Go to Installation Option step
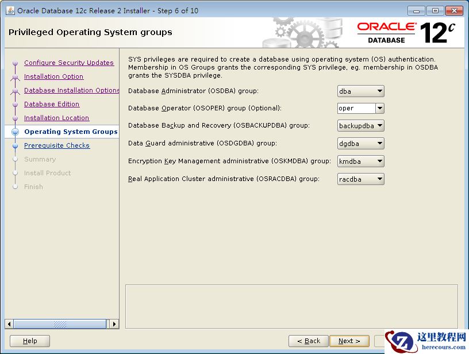The height and width of the screenshot is (354, 469). tap(53, 76)
